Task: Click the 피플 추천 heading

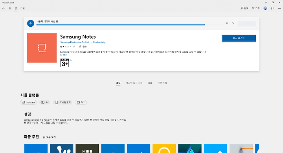Action: pyautogui.click(x=31, y=137)
